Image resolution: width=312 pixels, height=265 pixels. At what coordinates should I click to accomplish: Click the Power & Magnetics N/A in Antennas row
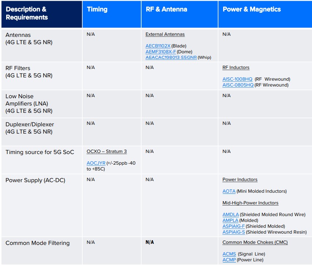click(226, 34)
